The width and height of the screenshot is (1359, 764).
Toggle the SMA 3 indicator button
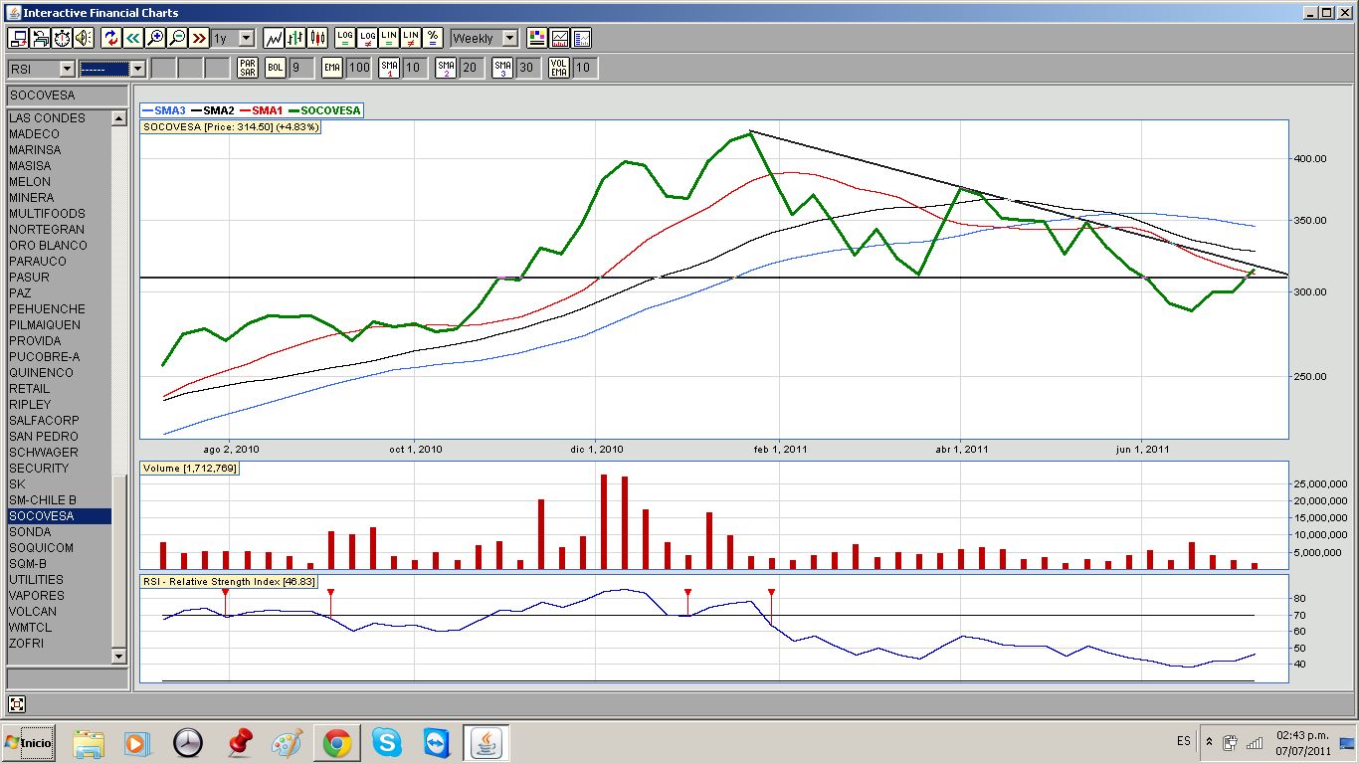coord(503,68)
